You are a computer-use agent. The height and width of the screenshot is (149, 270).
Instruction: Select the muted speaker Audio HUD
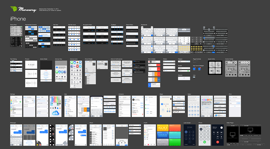[x=218, y=71]
